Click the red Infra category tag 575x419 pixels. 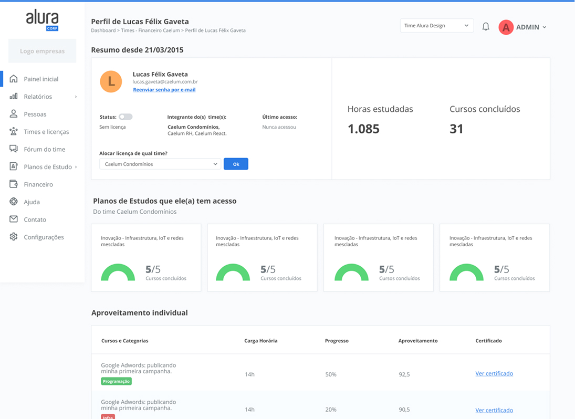pos(108,417)
